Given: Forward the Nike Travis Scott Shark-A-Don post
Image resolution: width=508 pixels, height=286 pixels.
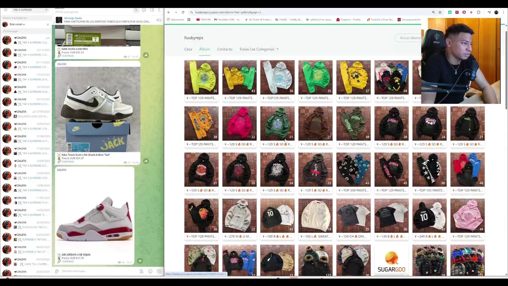Looking at the screenshot, I should tap(146, 161).
